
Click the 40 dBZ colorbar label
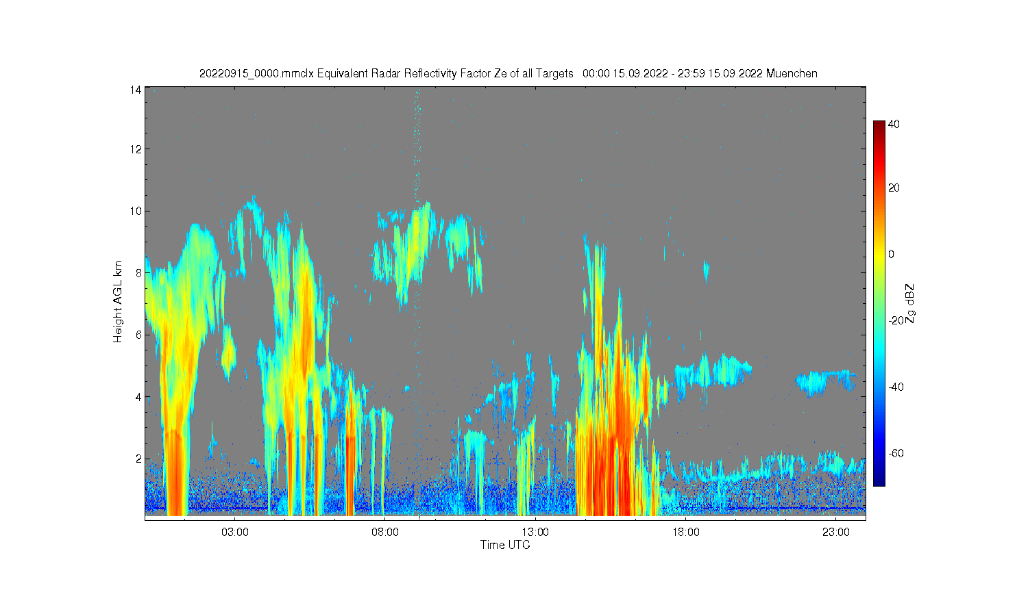coord(894,125)
